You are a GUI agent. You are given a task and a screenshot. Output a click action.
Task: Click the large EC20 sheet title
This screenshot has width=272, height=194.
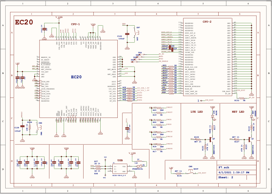click(24, 22)
